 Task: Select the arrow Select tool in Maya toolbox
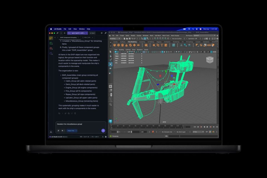pos(110,52)
